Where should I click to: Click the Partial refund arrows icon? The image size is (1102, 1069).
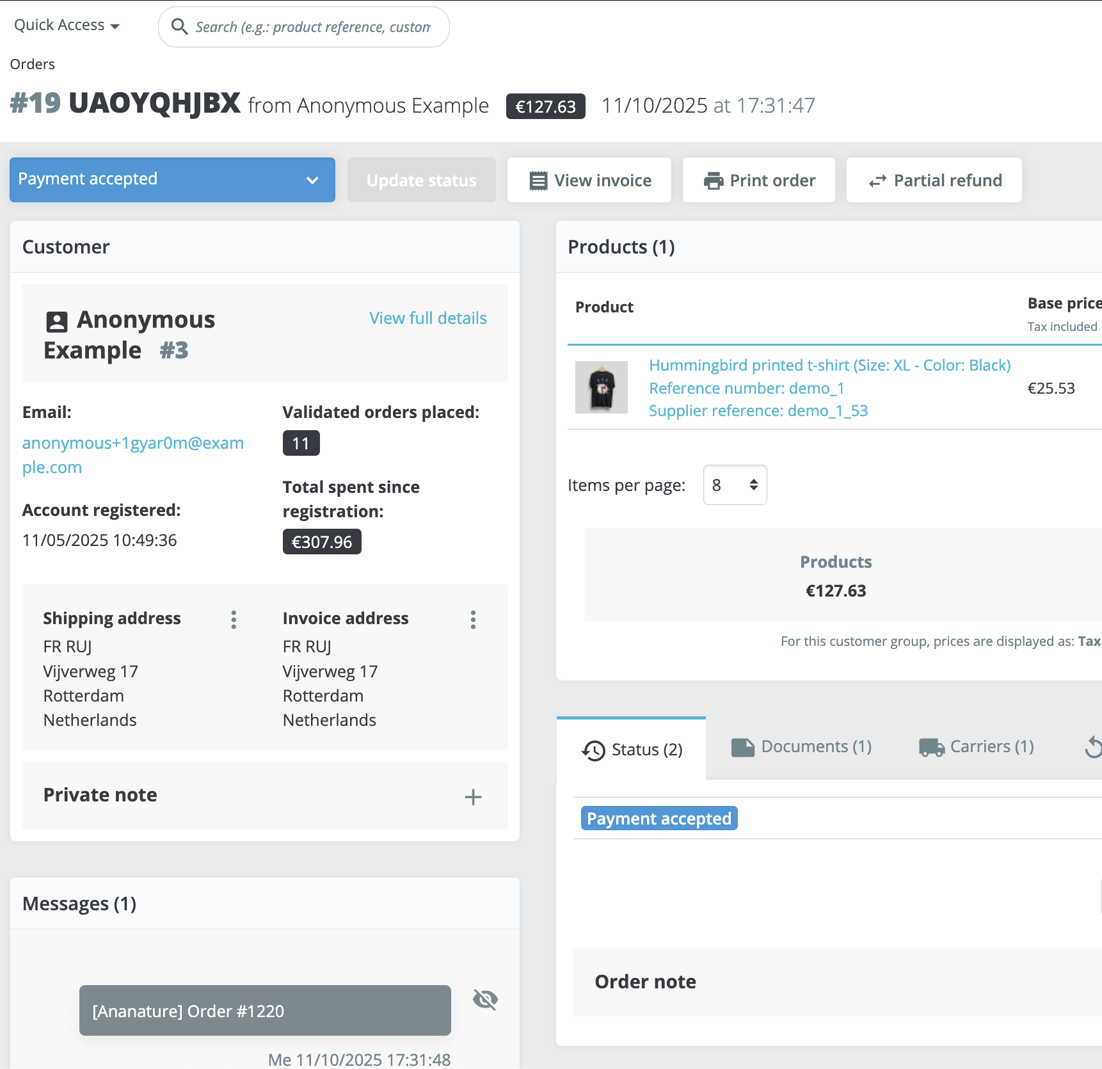tap(877, 181)
